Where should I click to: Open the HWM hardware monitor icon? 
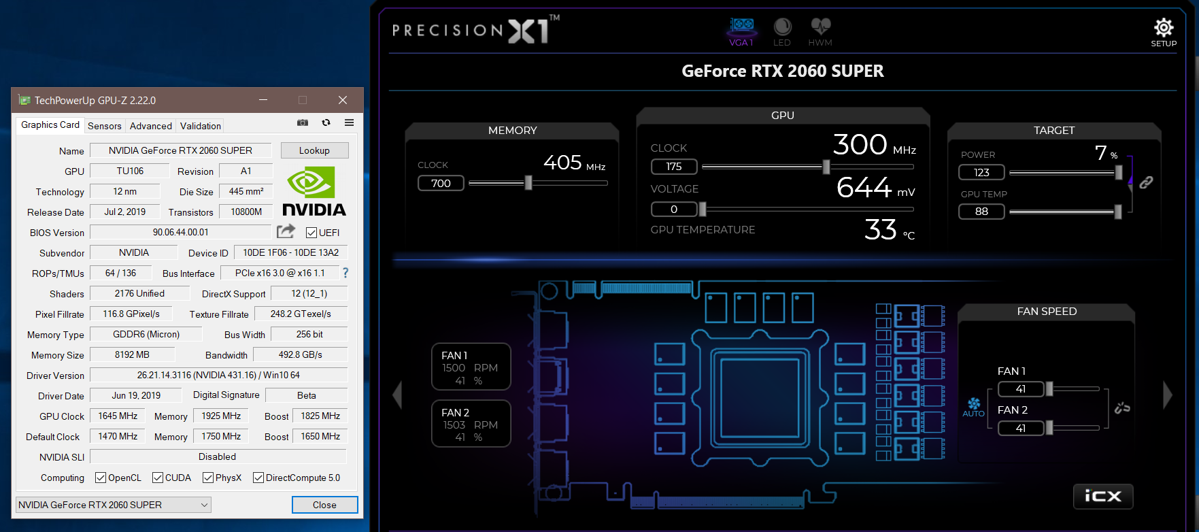820,29
